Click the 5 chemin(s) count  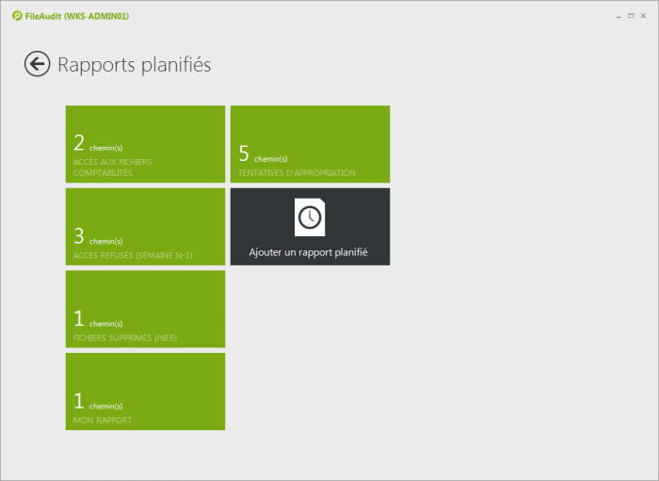(x=263, y=155)
